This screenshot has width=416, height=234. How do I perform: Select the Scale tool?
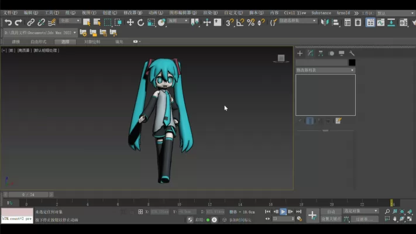[x=151, y=23]
